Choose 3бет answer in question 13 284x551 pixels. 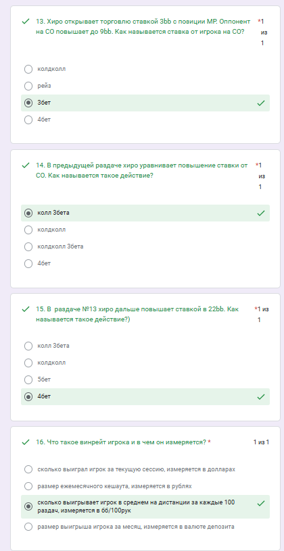pyautogui.click(x=28, y=103)
